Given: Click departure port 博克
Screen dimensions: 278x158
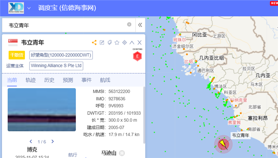Looking at the screenshot, I should pos(32,149).
